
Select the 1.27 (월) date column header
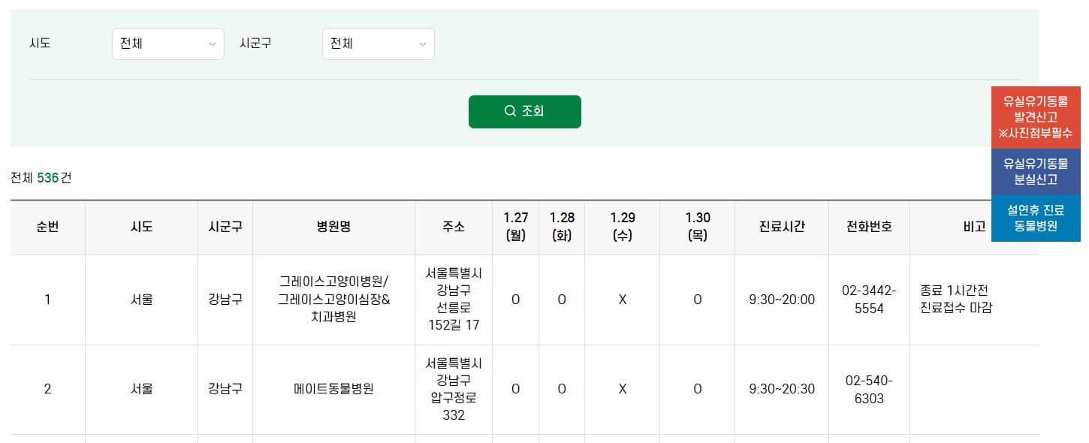tap(515, 227)
